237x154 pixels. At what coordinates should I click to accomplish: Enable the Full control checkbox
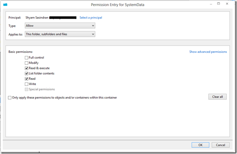click(26, 58)
